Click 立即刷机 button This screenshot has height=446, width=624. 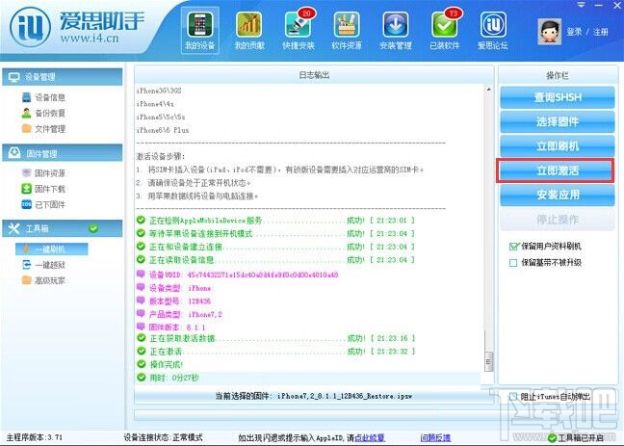point(558,146)
